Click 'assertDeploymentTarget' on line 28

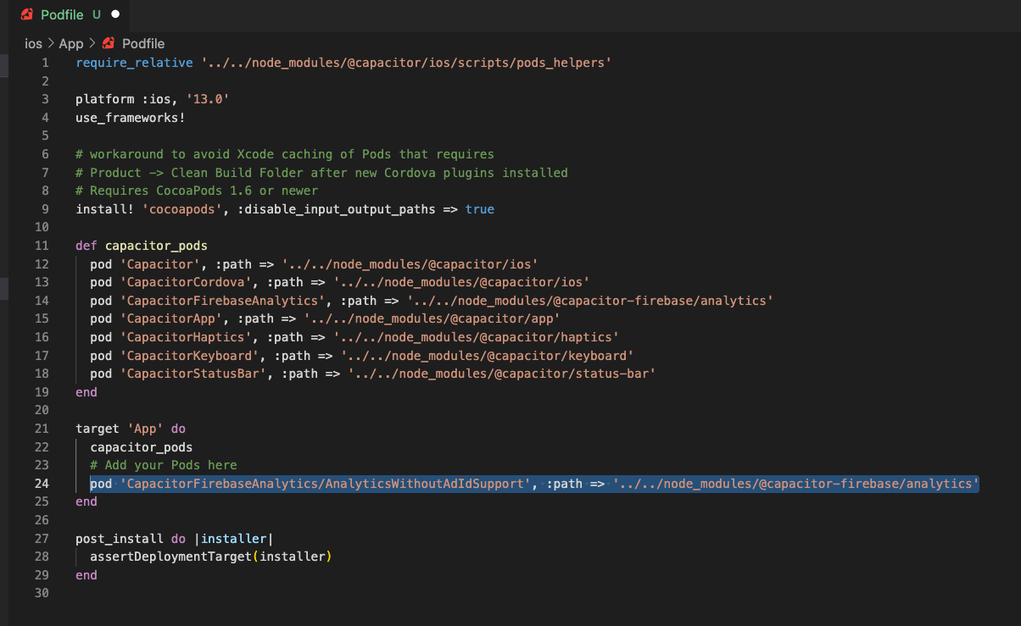170,557
